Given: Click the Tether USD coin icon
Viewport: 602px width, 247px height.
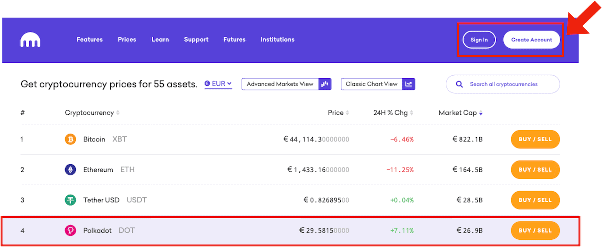Looking at the screenshot, I should tap(71, 200).
